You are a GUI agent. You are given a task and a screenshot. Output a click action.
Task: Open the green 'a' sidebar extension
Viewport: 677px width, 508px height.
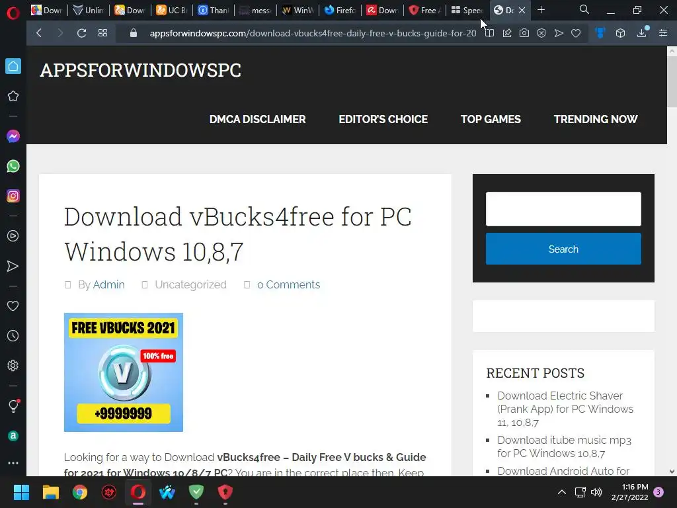13,436
